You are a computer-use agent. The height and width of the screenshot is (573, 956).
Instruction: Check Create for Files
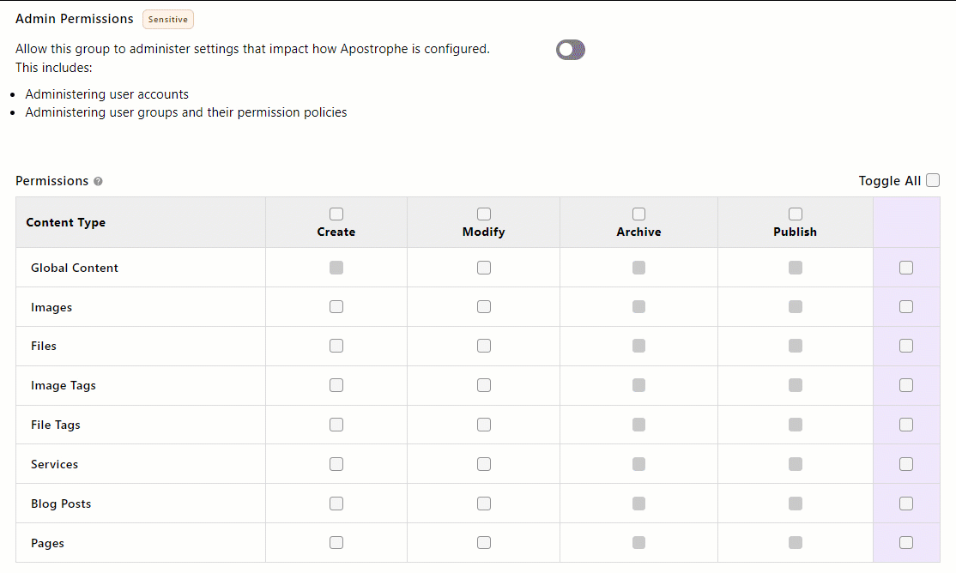pyautogui.click(x=336, y=346)
